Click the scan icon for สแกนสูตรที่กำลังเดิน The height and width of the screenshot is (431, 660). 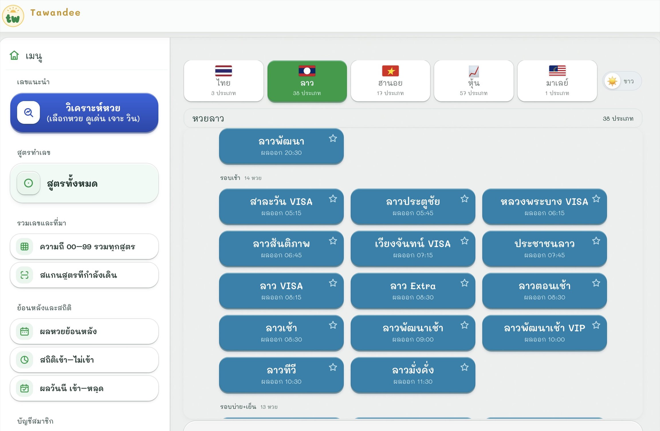click(25, 275)
